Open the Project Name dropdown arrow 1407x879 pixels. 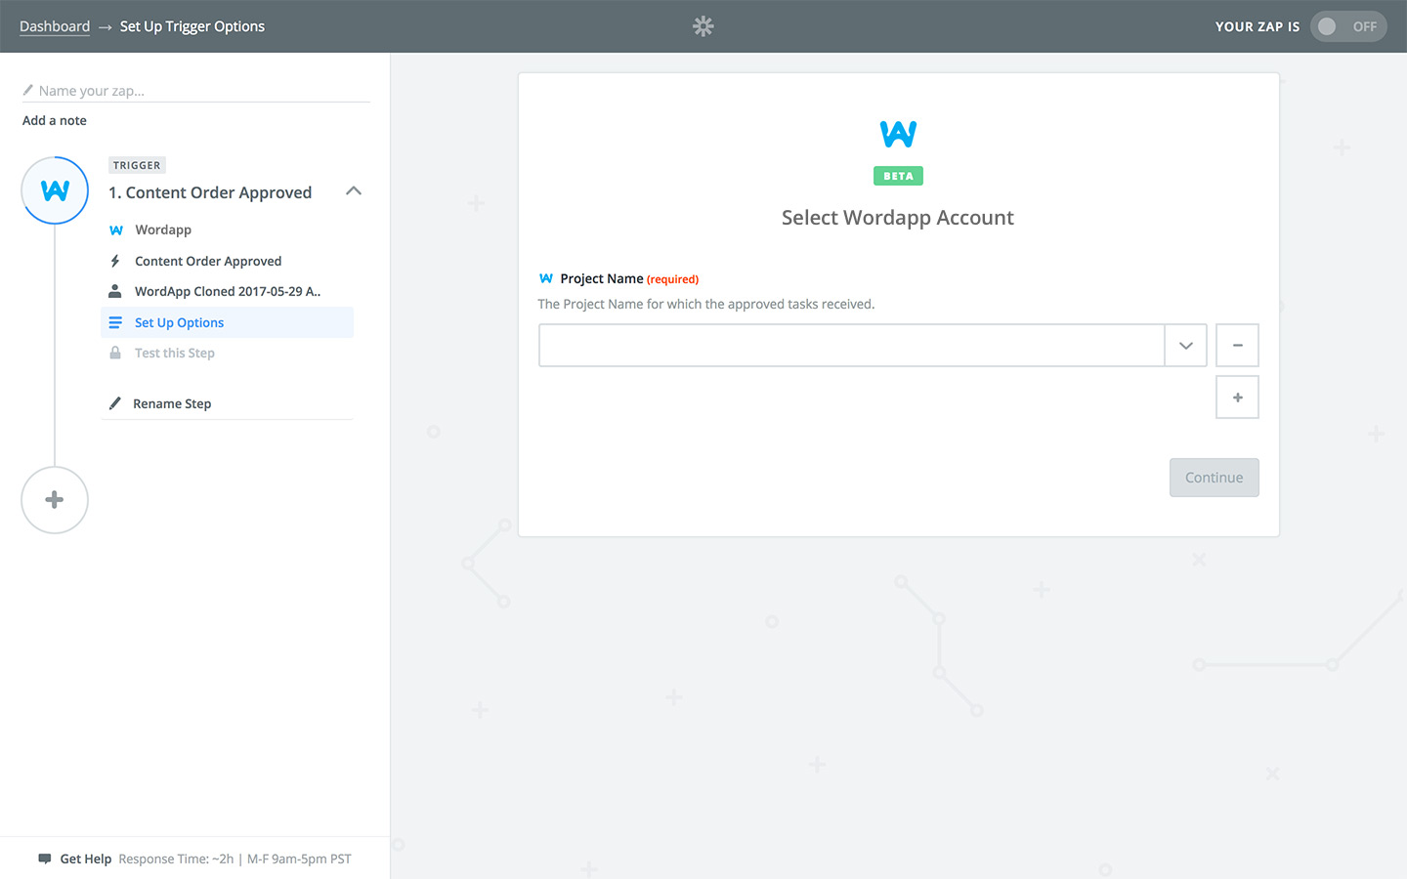1186,346
